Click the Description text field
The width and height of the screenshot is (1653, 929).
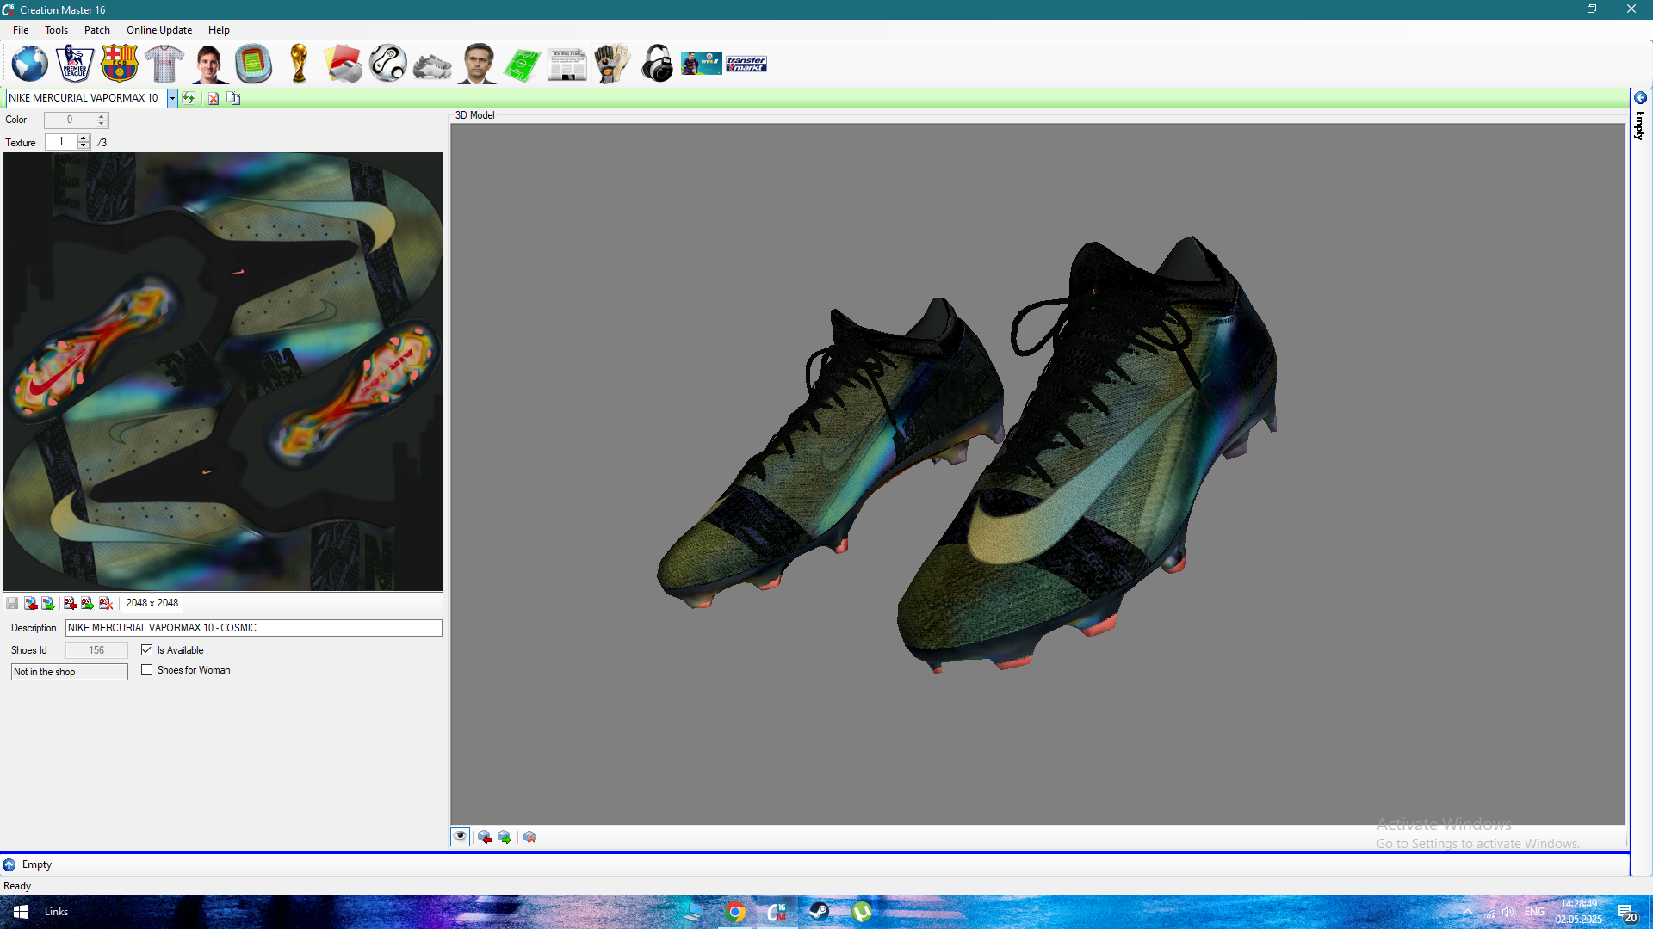coord(254,628)
